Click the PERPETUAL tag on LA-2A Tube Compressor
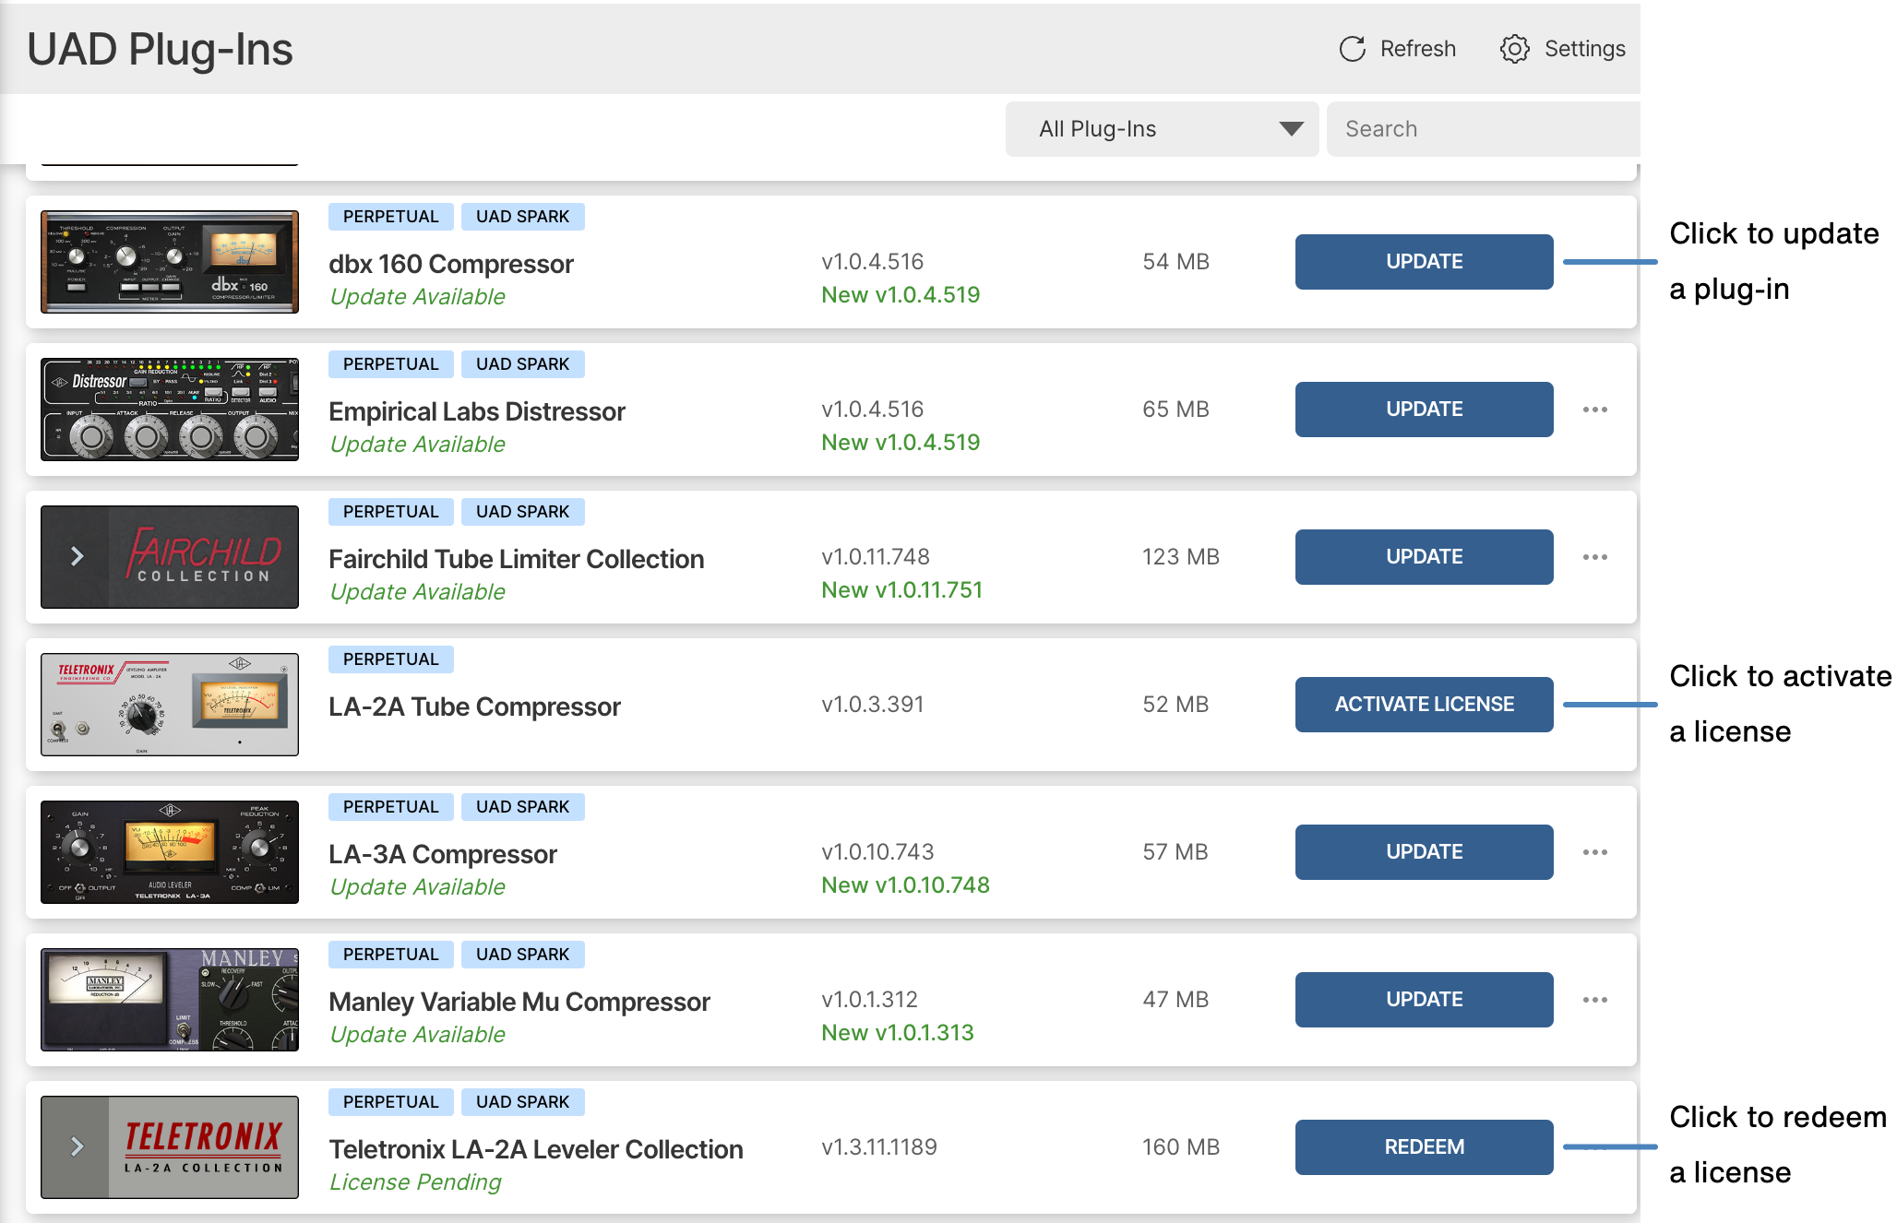 pos(390,659)
